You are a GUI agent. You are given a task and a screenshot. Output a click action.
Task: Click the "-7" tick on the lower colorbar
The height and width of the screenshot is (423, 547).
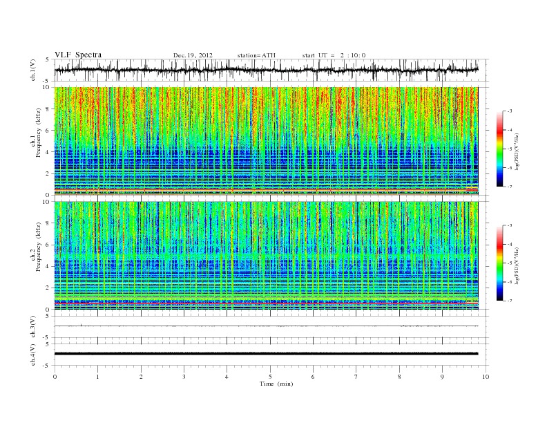[x=510, y=301]
